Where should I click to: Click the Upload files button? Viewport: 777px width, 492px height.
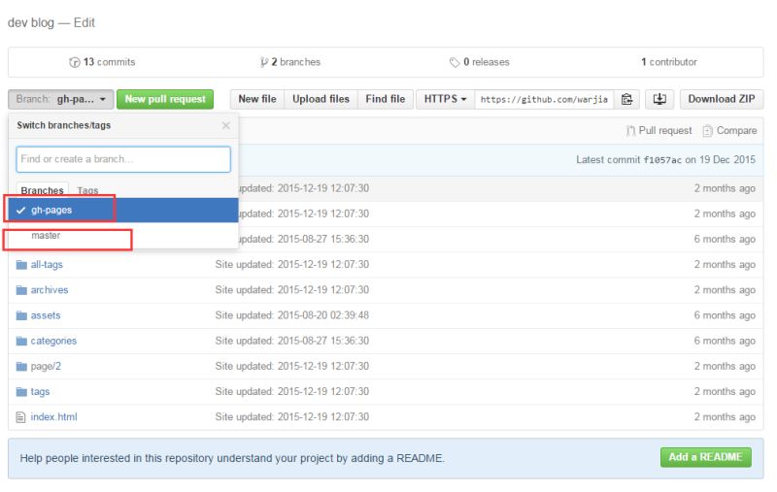point(321,99)
